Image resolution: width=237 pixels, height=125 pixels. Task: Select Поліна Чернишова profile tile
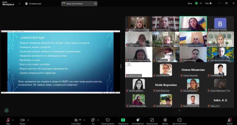click(x=139, y=100)
